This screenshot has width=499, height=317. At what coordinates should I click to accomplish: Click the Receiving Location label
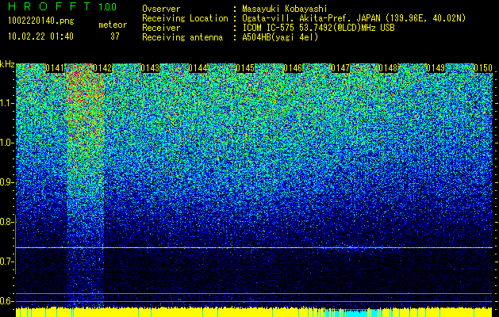click(185, 18)
